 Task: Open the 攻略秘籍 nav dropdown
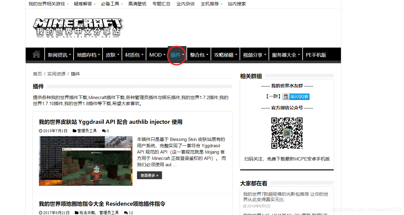point(225,55)
